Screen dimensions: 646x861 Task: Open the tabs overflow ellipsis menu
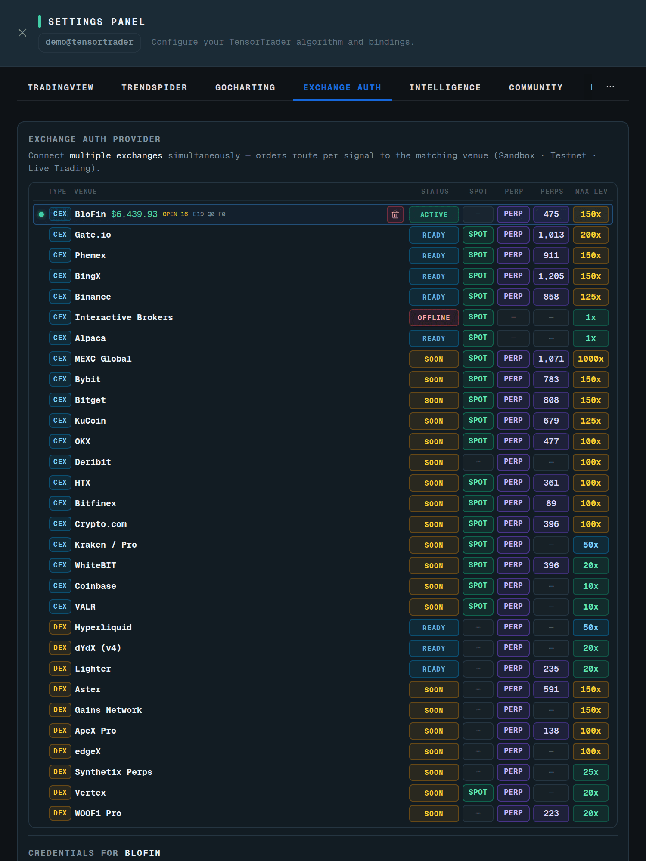pos(610,87)
